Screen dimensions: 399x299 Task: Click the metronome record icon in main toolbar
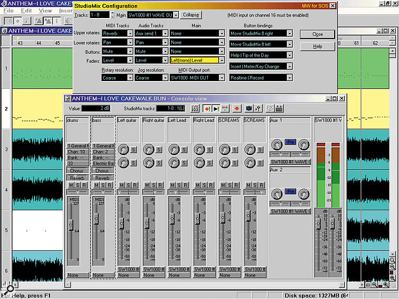coord(48,21)
